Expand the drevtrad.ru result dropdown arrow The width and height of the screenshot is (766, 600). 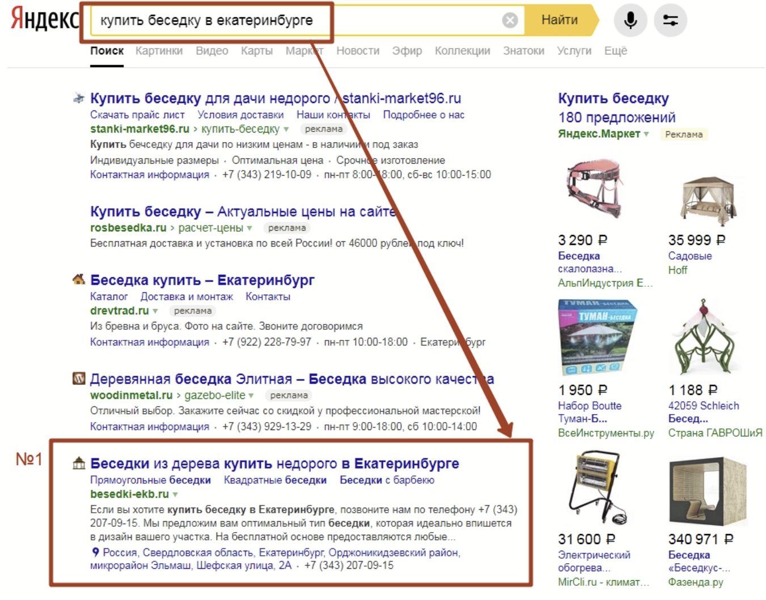[155, 311]
